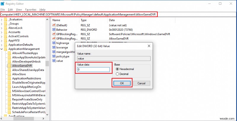Click the AllowDeveloperUnlock folder icon
This screenshot has height=121, width=237.
(9, 62)
